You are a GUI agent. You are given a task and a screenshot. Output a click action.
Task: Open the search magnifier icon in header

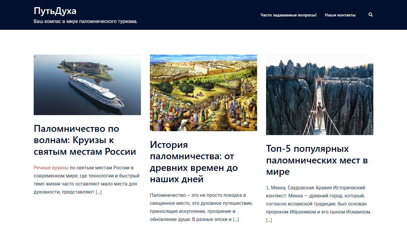pyautogui.click(x=371, y=15)
